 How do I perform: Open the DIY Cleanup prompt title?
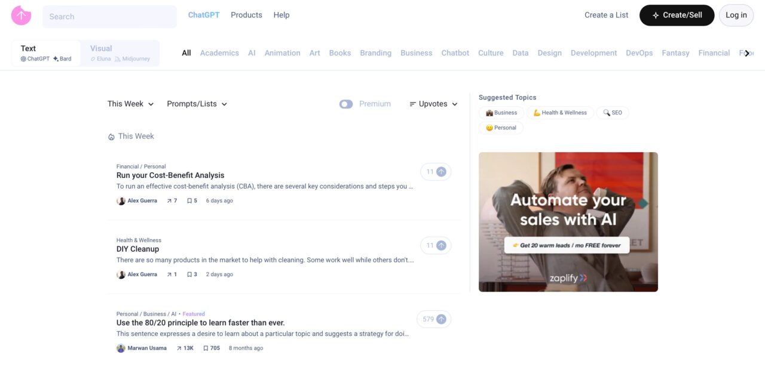click(x=137, y=249)
